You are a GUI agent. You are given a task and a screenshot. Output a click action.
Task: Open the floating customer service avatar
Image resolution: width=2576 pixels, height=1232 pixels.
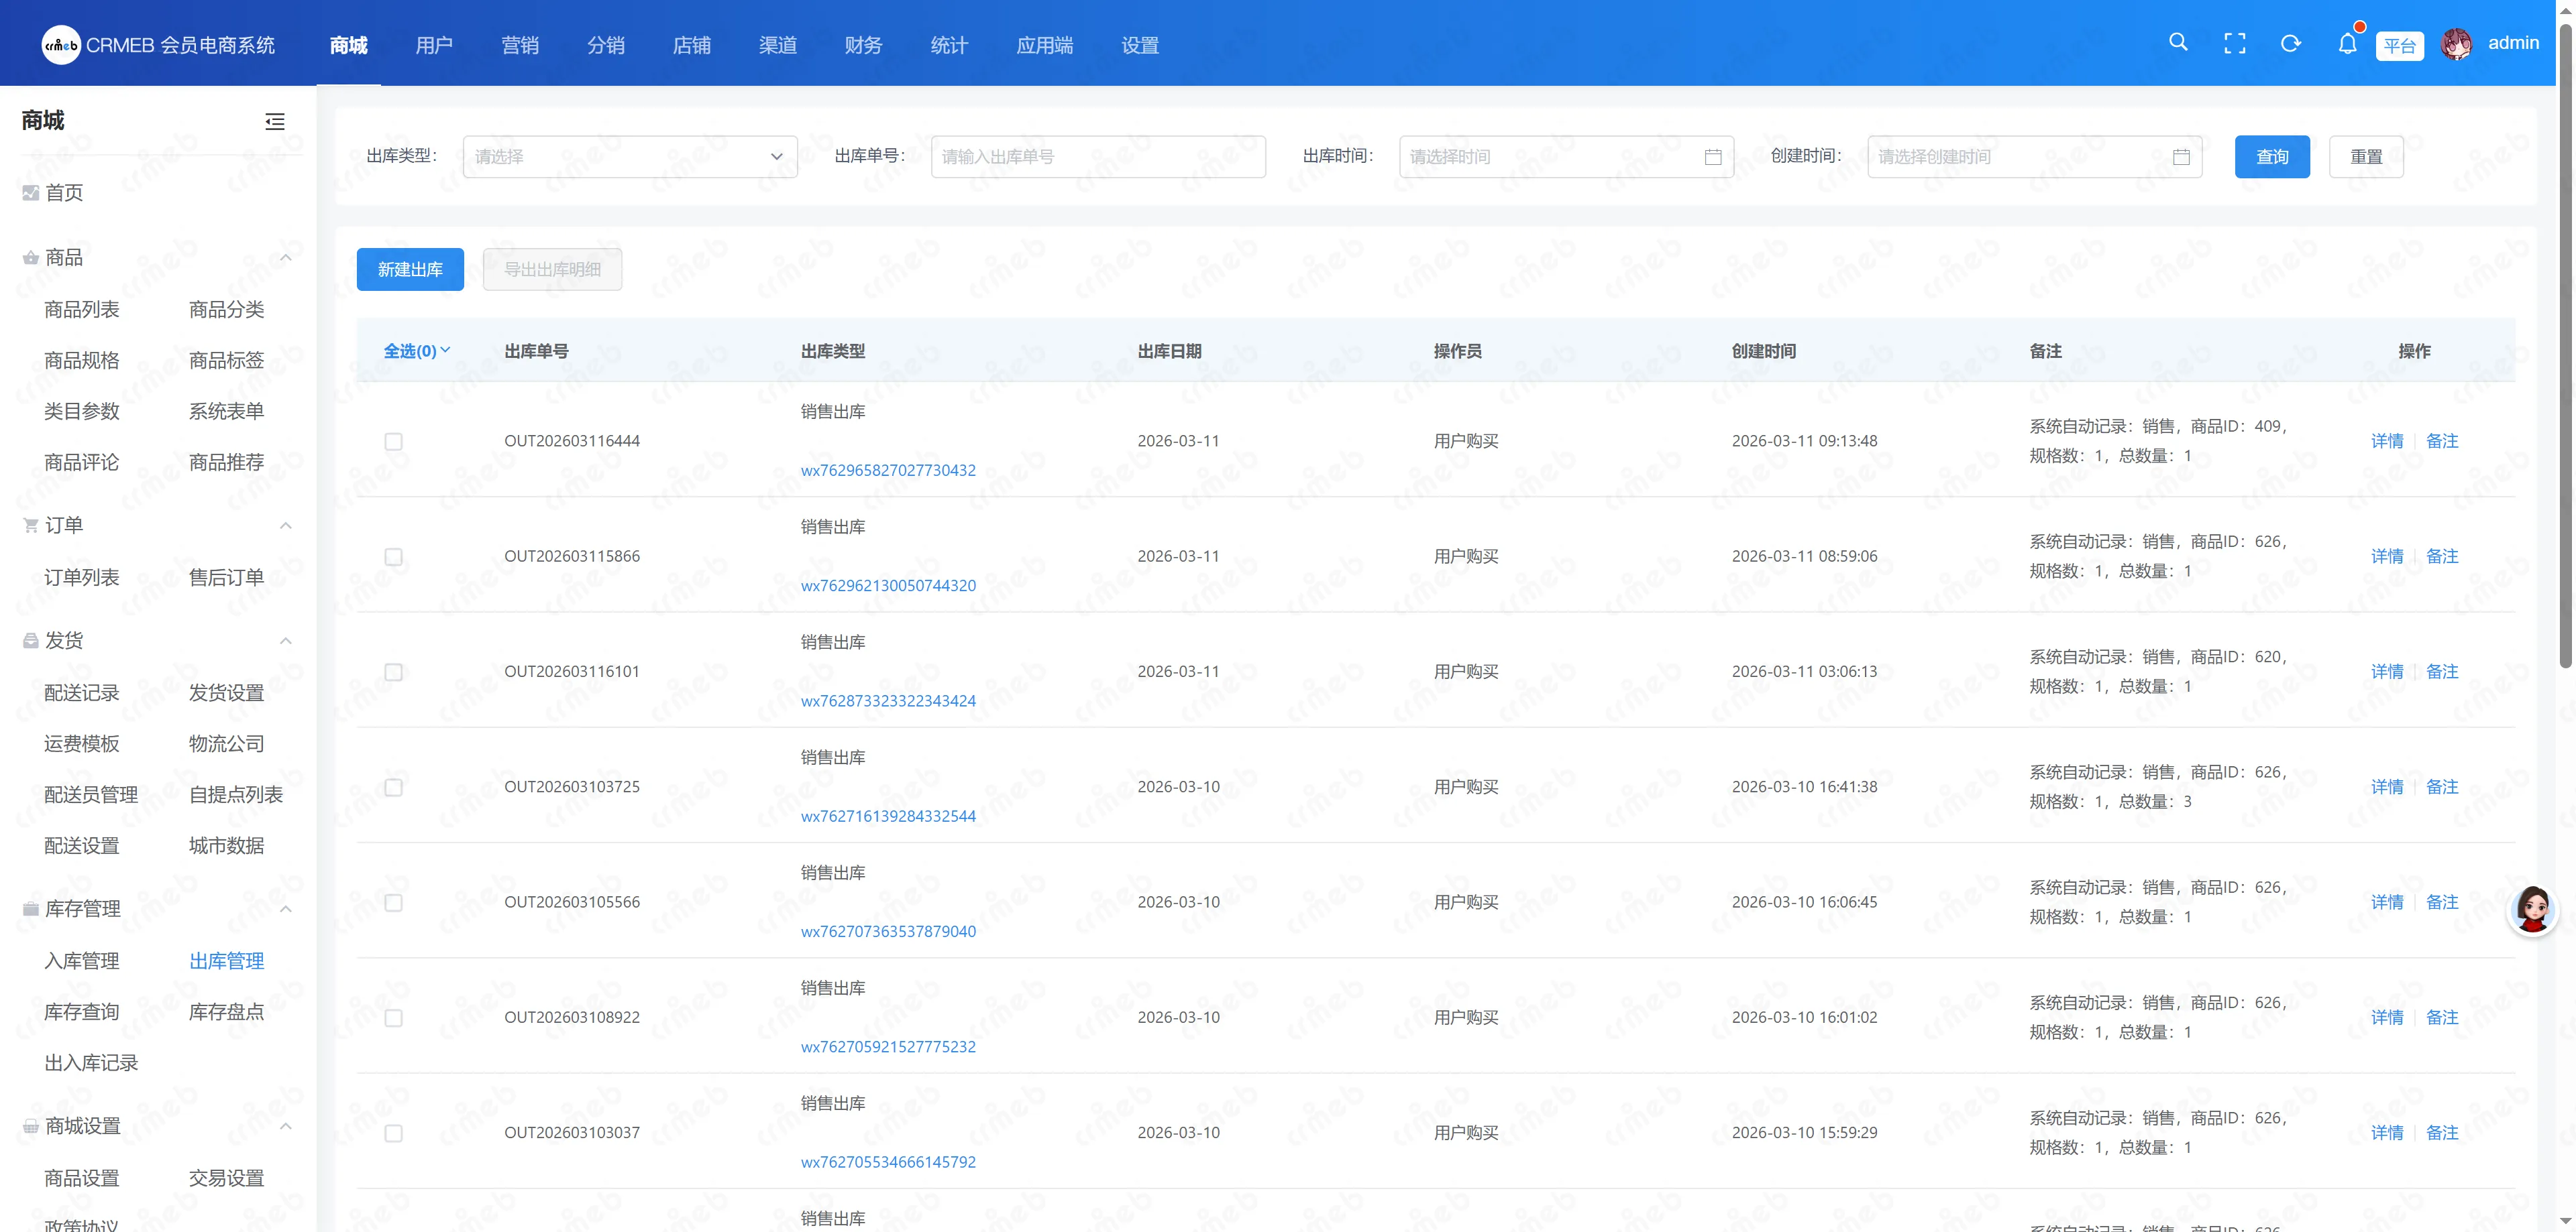[x=2532, y=910]
